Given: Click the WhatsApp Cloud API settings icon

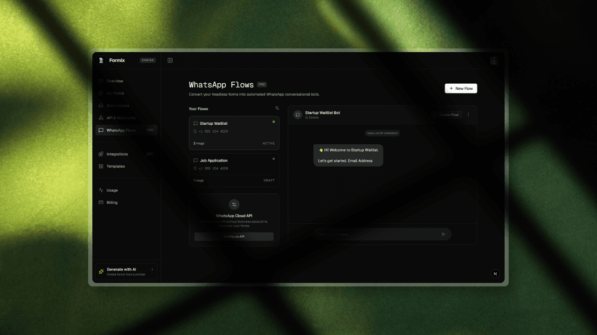Looking at the screenshot, I should point(234,204).
